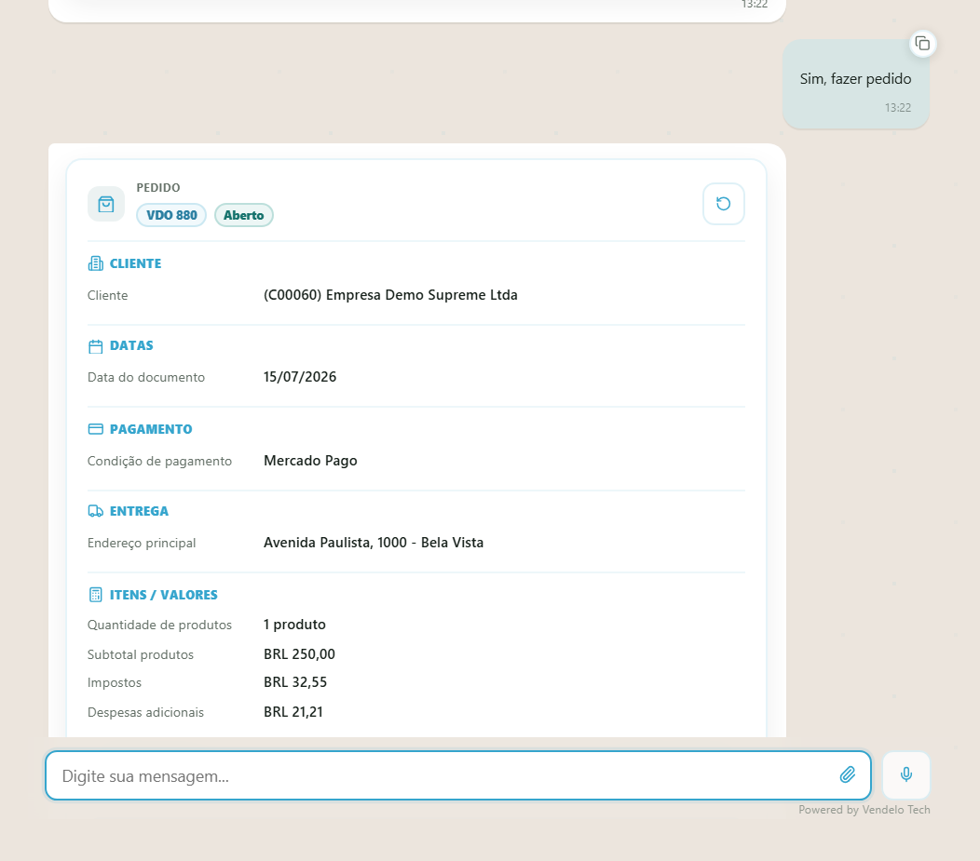The image size is (980, 861).
Task: Click the BRL 250,00 subtotal value
Action: (x=299, y=654)
